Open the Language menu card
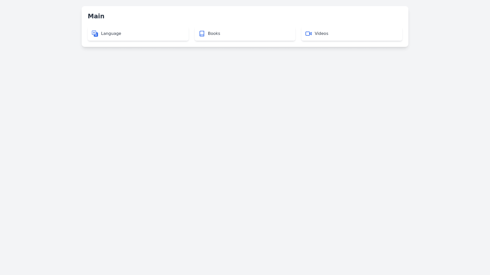The image size is (490, 275). [138, 34]
